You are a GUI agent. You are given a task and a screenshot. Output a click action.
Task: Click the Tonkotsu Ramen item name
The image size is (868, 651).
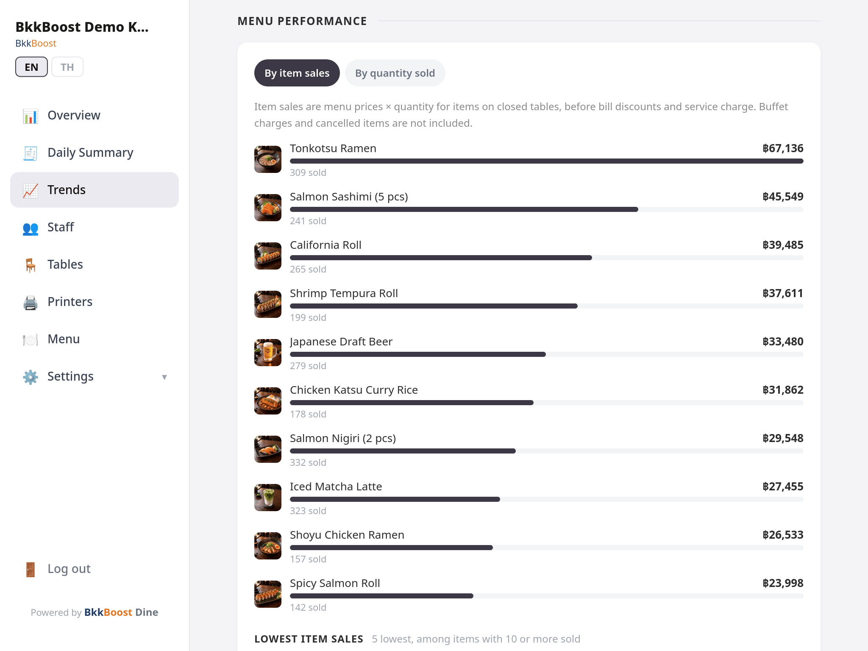coord(333,148)
